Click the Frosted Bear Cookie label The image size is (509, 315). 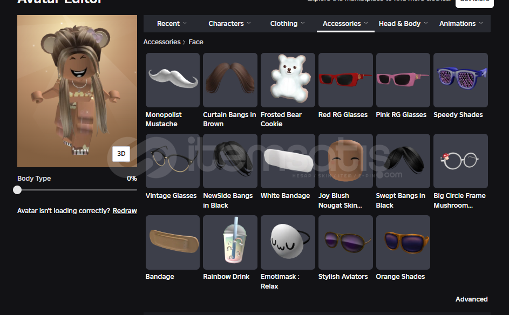tap(281, 119)
